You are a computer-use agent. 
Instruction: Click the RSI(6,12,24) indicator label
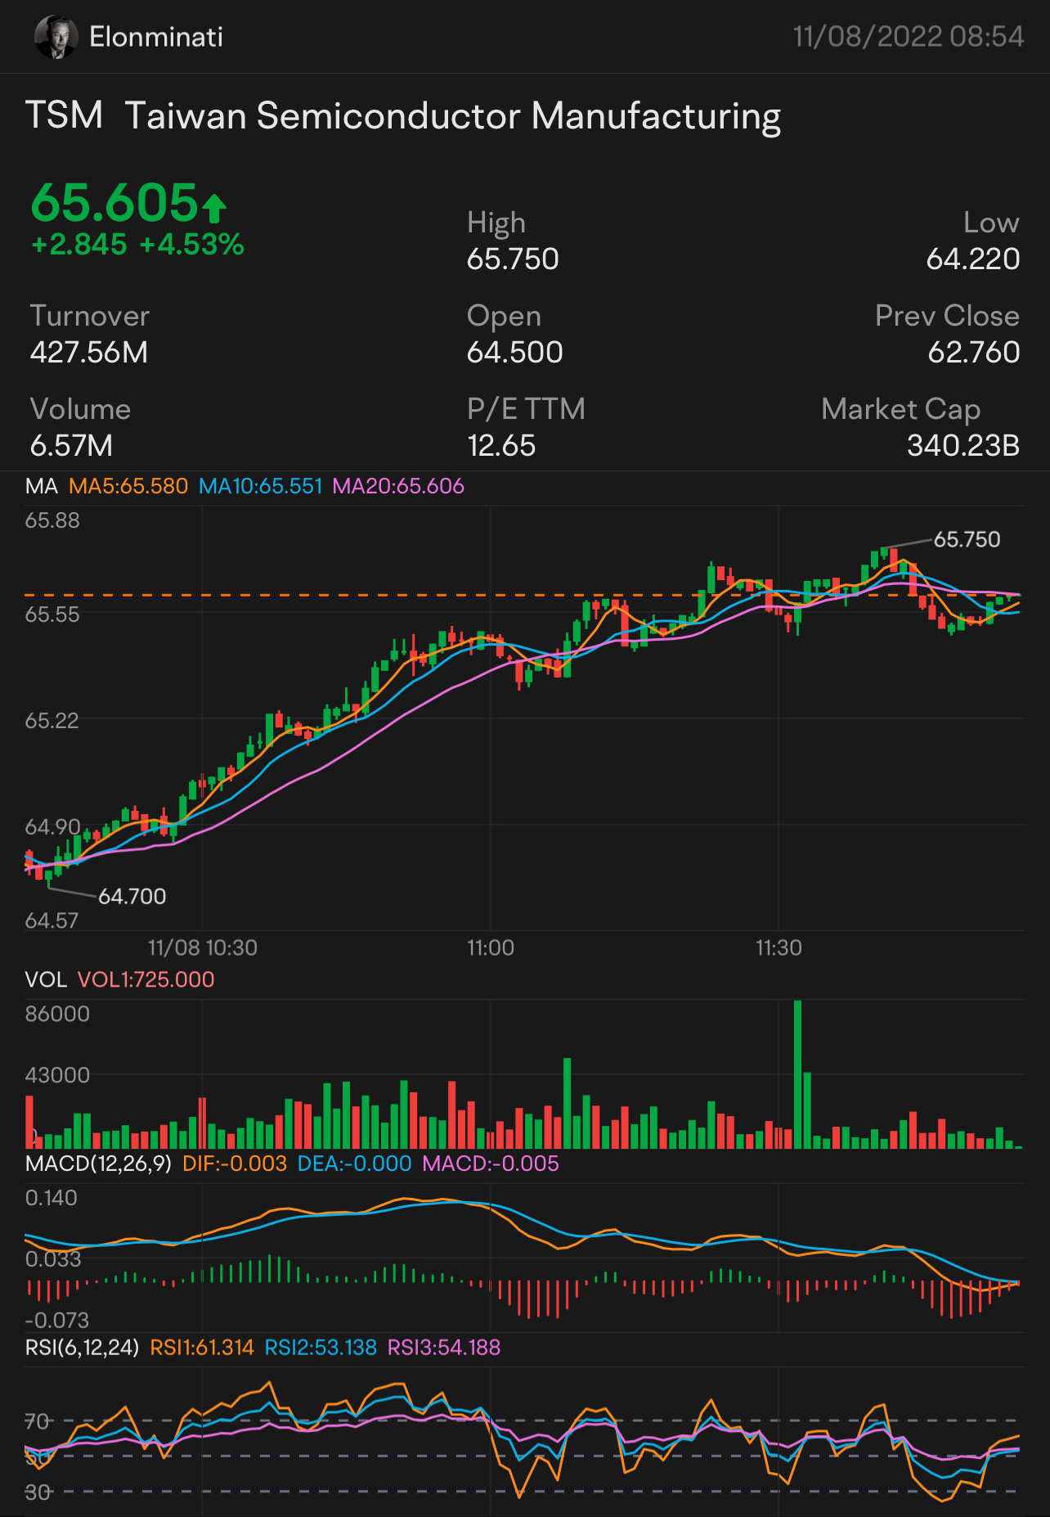tap(83, 1348)
